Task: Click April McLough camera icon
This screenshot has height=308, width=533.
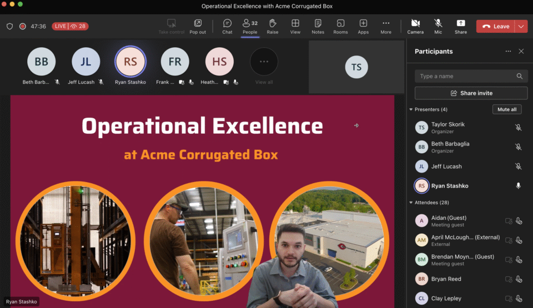Action: point(509,240)
